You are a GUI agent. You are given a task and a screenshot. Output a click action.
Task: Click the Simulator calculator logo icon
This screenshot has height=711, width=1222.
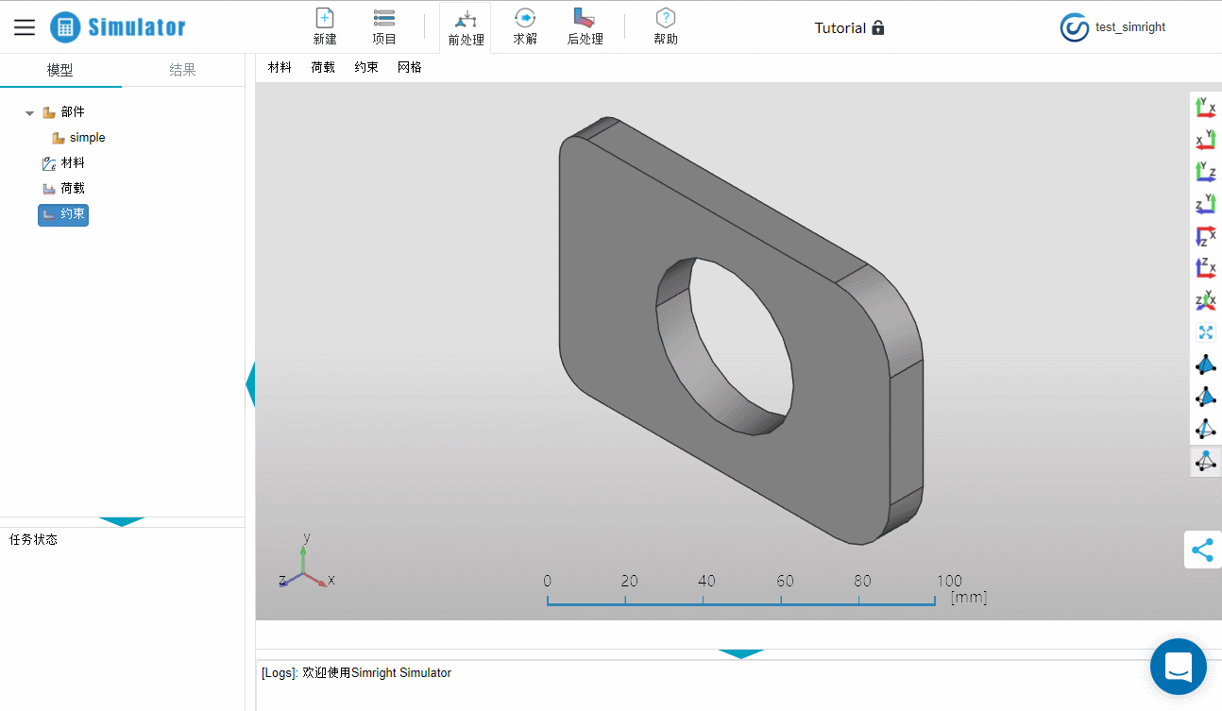pyautogui.click(x=65, y=27)
